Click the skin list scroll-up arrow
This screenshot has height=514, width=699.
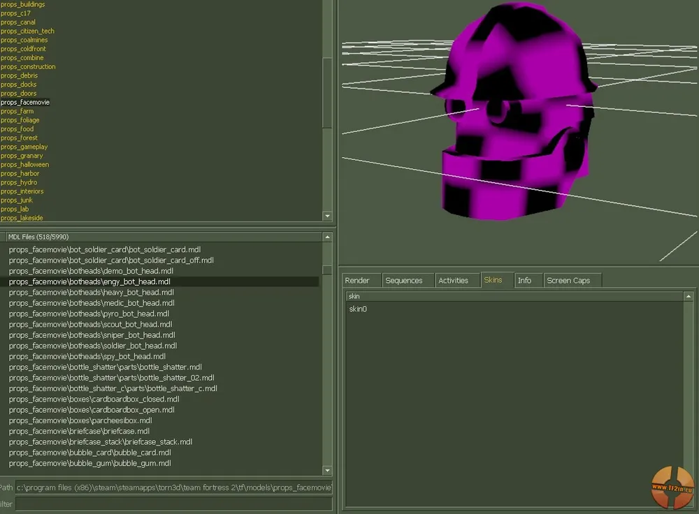coord(689,297)
